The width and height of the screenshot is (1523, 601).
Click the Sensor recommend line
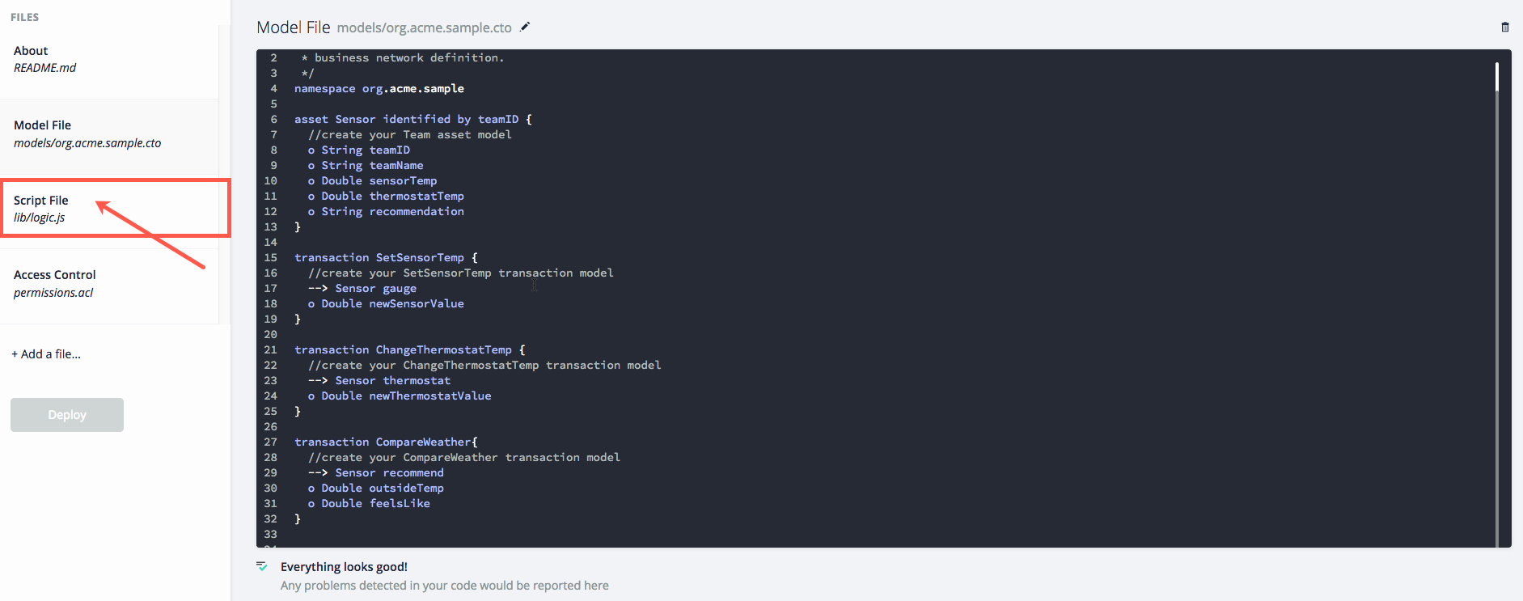coord(376,472)
